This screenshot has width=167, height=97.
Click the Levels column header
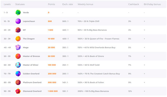(x=7, y=4)
